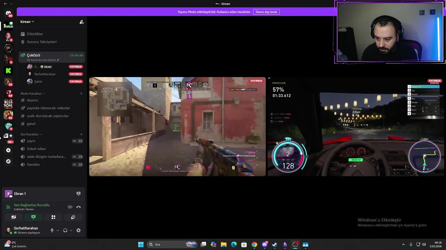The width and height of the screenshot is (446, 250).
Task: Add a text channel with Metin Kanalları plus
Action: click(81, 93)
